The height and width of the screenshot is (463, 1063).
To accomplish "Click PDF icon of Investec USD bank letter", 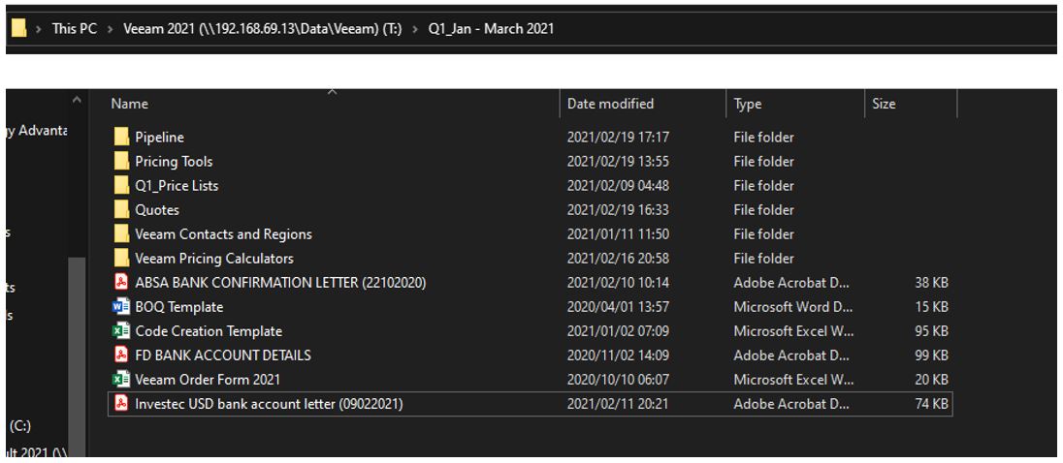I will (x=121, y=404).
